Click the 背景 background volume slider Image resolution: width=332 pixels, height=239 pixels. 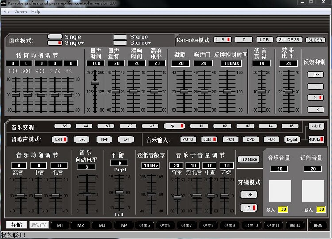pos(177,197)
